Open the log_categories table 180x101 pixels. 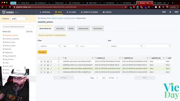[x=10, y=56]
